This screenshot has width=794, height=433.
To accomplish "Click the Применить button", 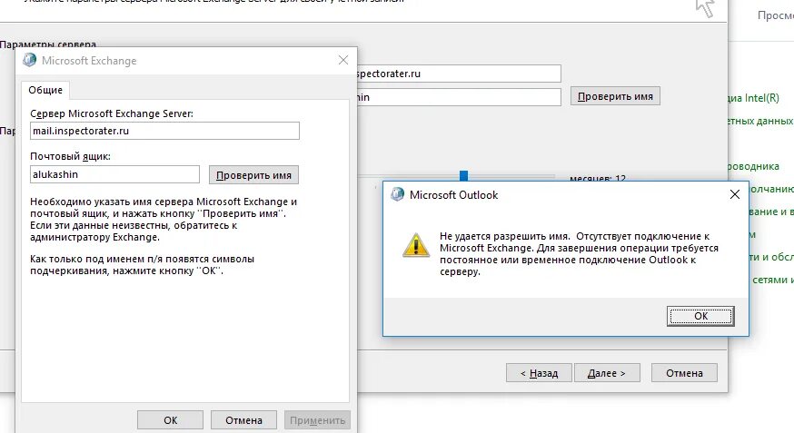I will [x=317, y=420].
